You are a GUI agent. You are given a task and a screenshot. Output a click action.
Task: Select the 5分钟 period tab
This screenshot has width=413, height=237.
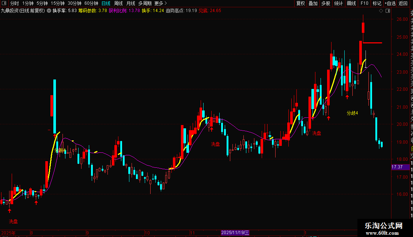coord(42,3)
